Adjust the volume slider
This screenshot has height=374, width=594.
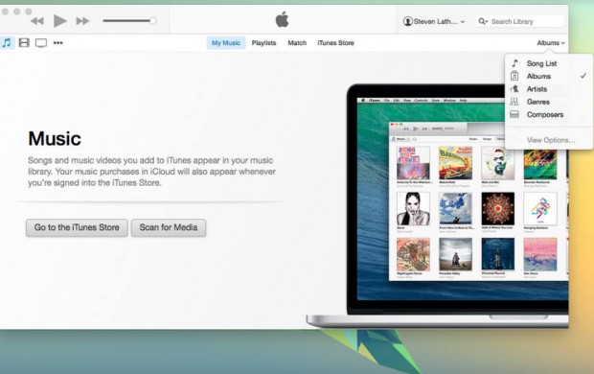click(129, 21)
